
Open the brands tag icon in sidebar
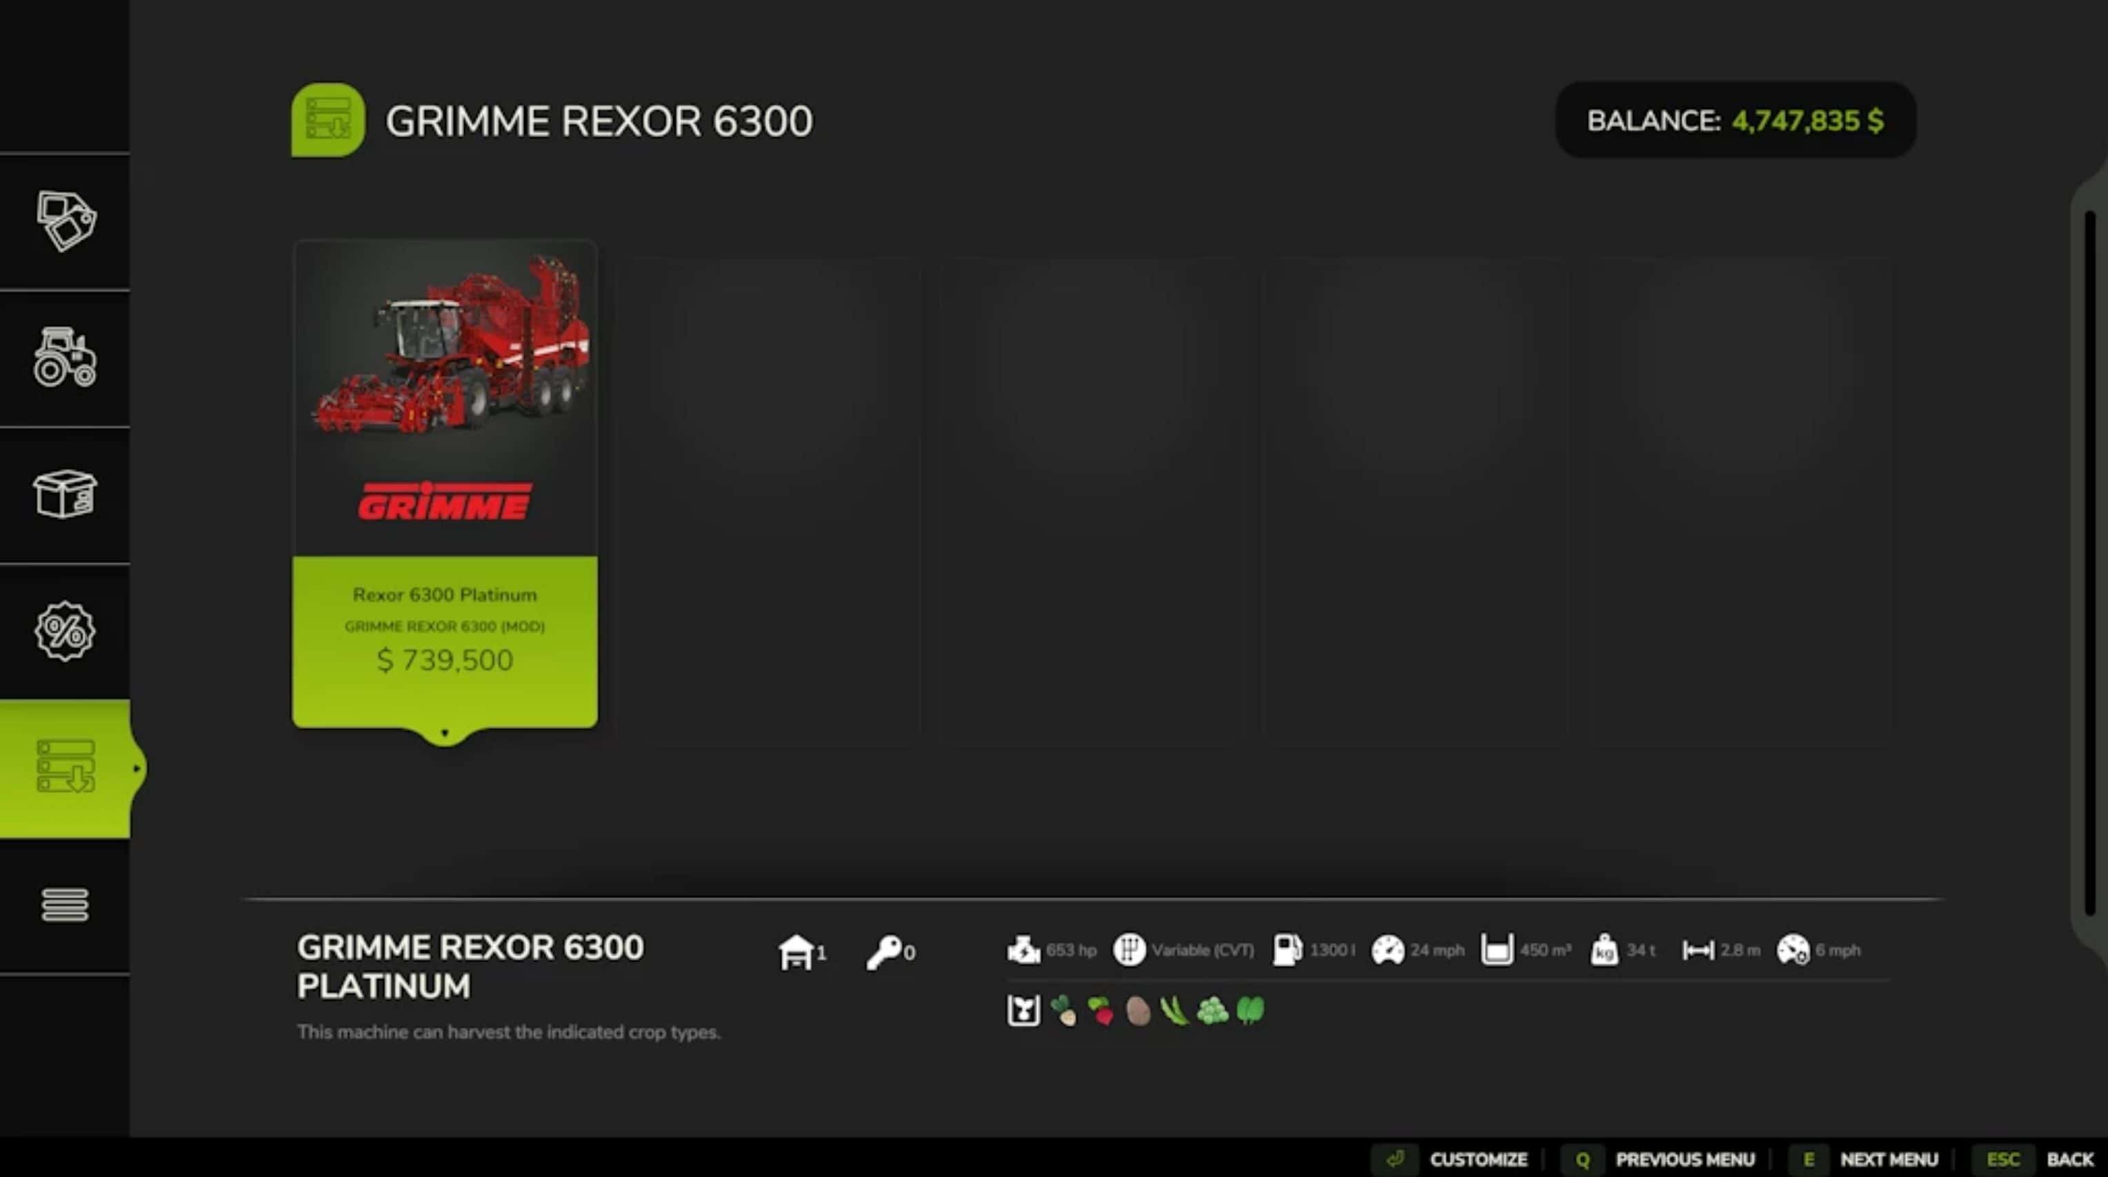point(66,220)
